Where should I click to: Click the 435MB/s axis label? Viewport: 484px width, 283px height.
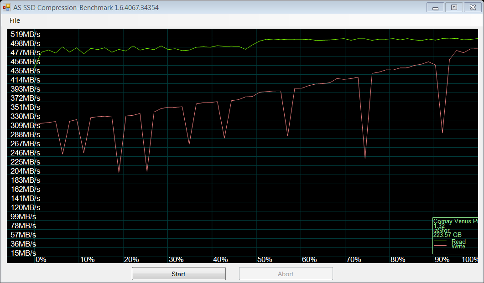(x=25, y=71)
